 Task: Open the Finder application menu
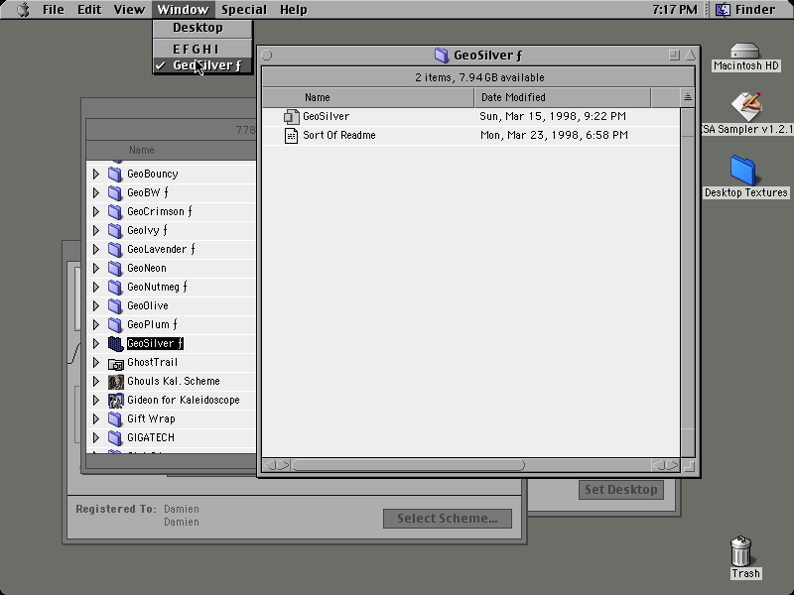(748, 10)
